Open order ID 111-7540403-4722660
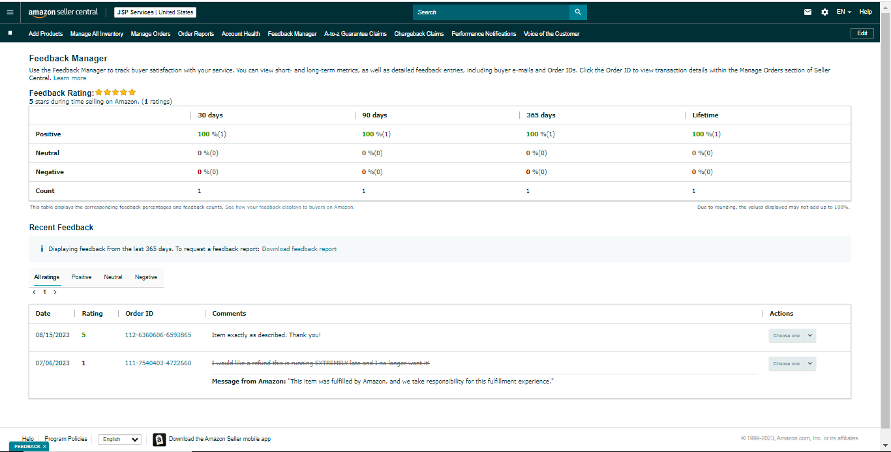 coord(158,363)
